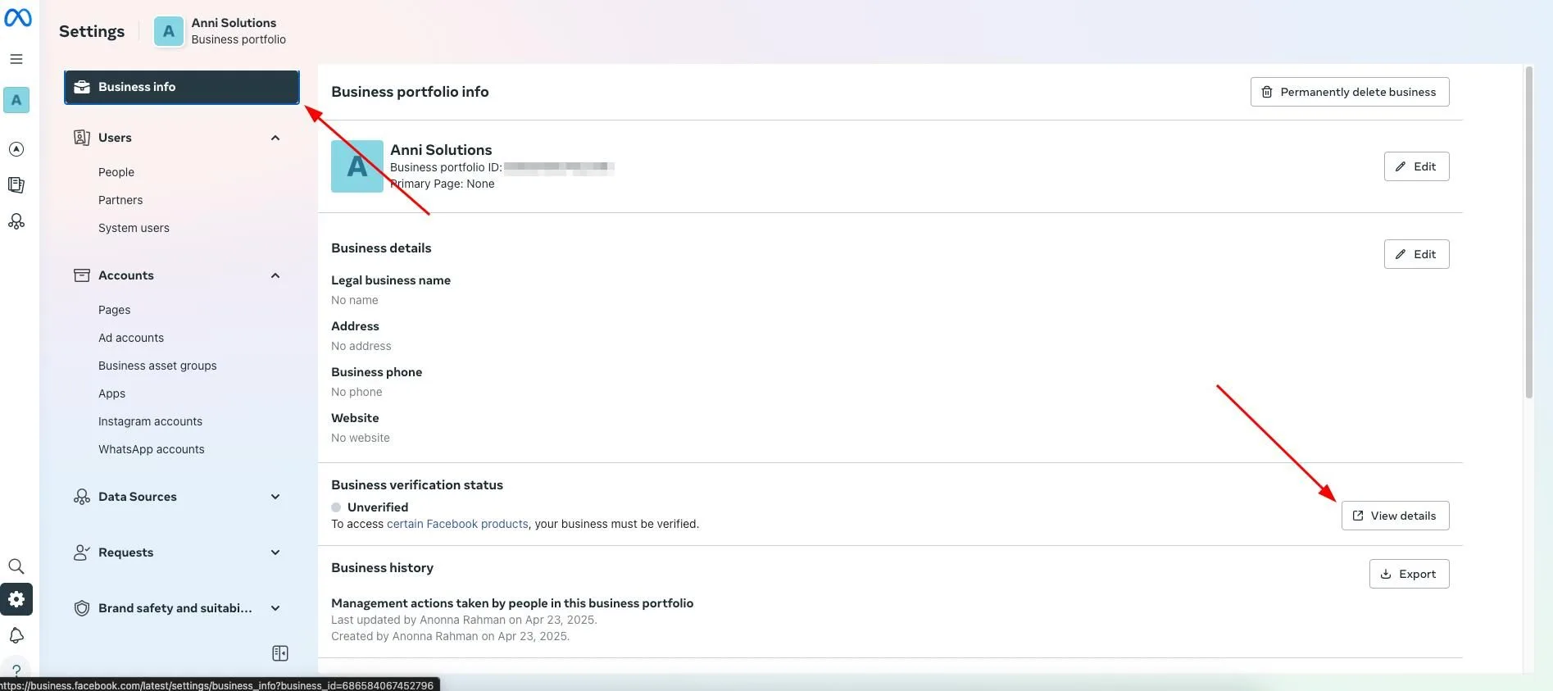Click the Requests section person icon
Image resolution: width=1553 pixels, height=691 pixels.
coord(82,552)
